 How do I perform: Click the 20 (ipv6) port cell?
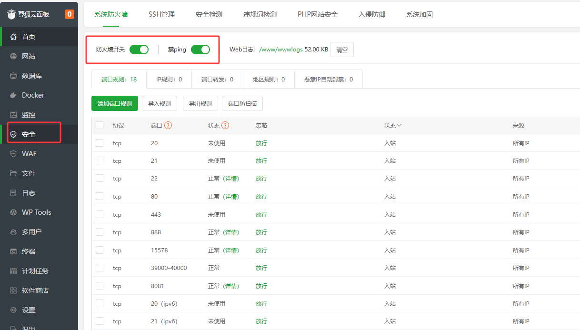pos(164,304)
